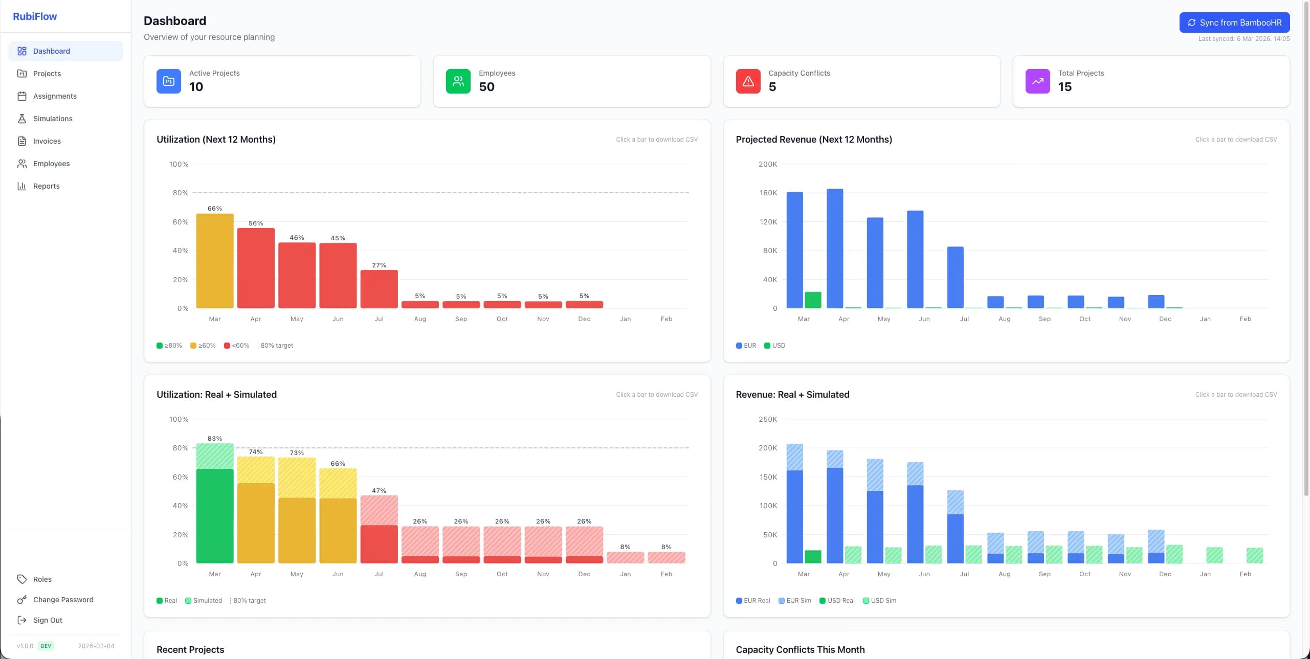
Task: Toggle the EUR legend in Projected Revenue
Action: coord(746,346)
